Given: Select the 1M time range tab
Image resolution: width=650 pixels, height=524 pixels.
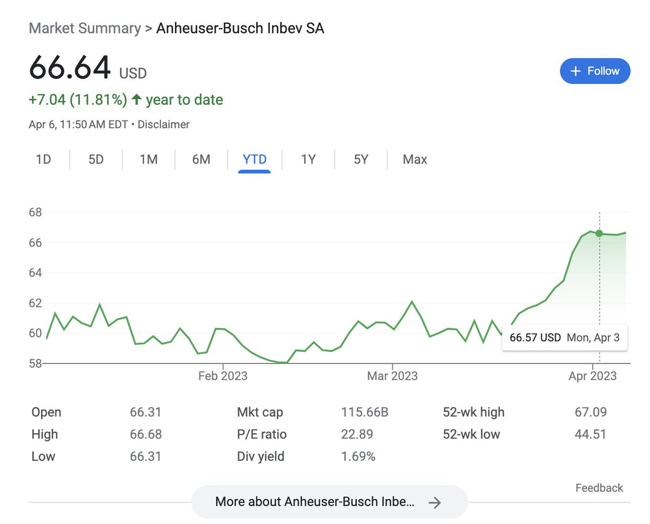Looking at the screenshot, I should [x=148, y=160].
